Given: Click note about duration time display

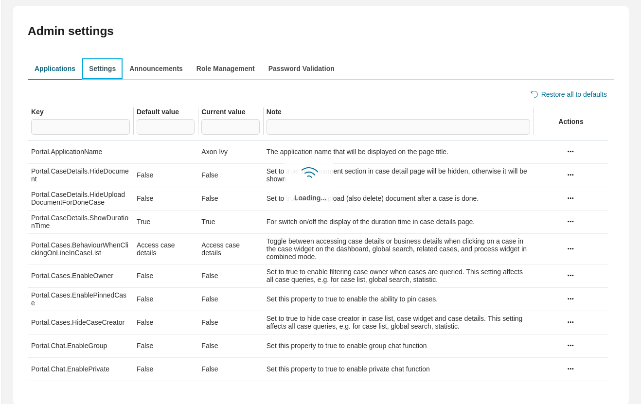Looking at the screenshot, I should tap(371, 222).
